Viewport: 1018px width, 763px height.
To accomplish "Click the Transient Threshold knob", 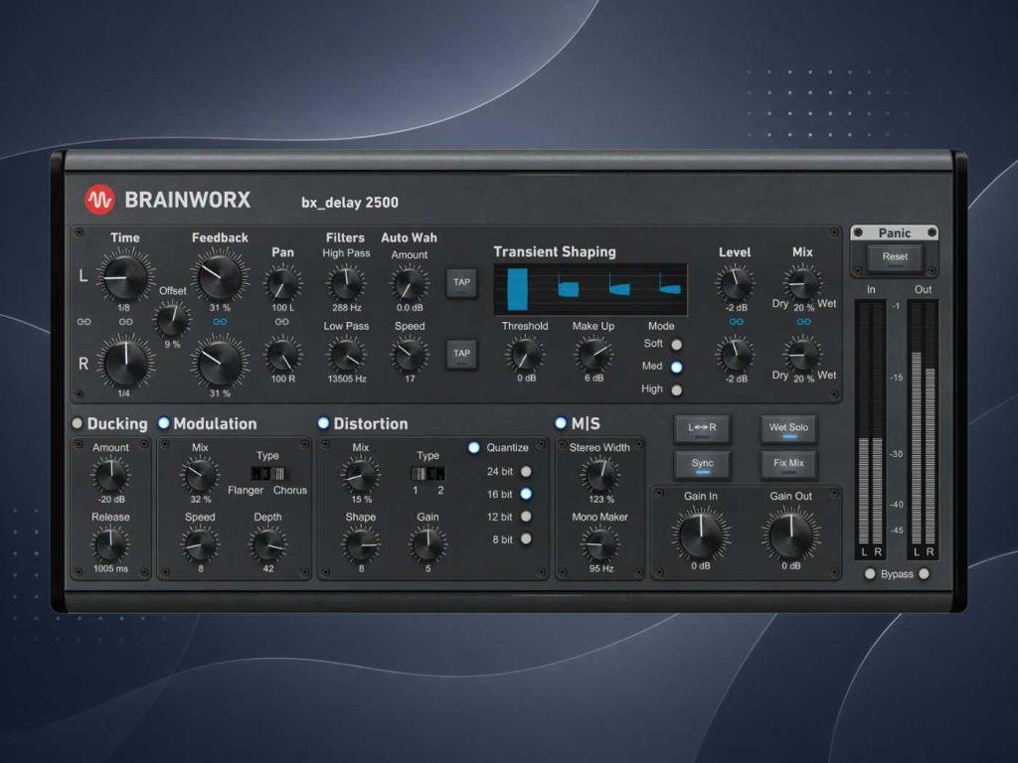I will click(x=525, y=355).
